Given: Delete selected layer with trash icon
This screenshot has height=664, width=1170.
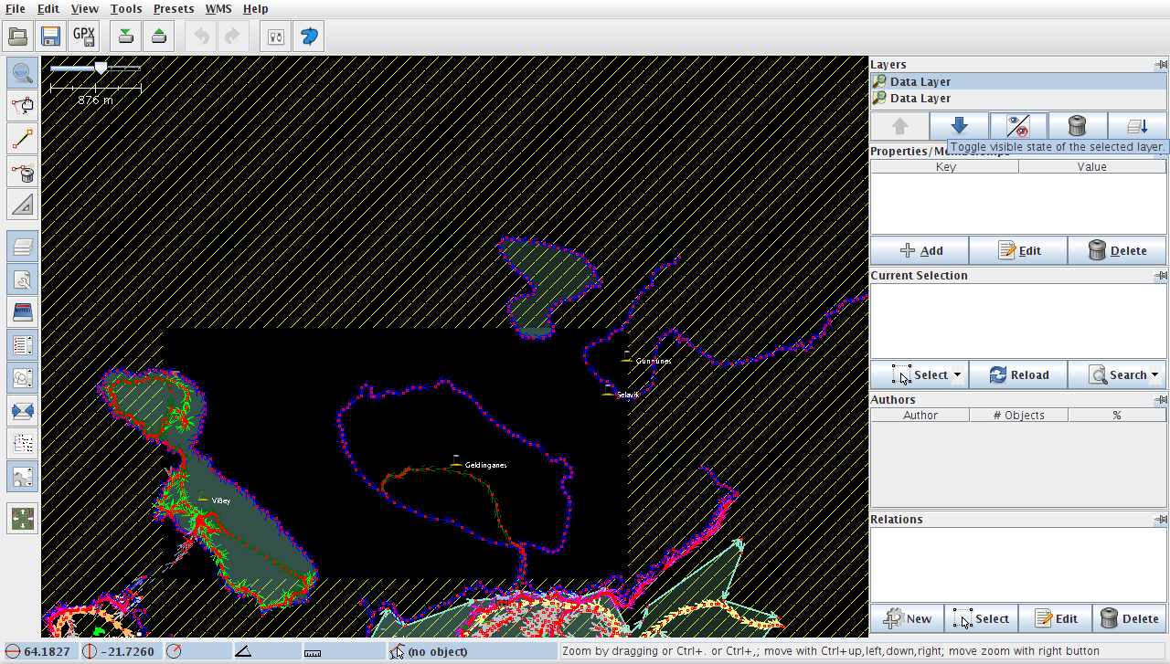Looking at the screenshot, I should tap(1077, 126).
